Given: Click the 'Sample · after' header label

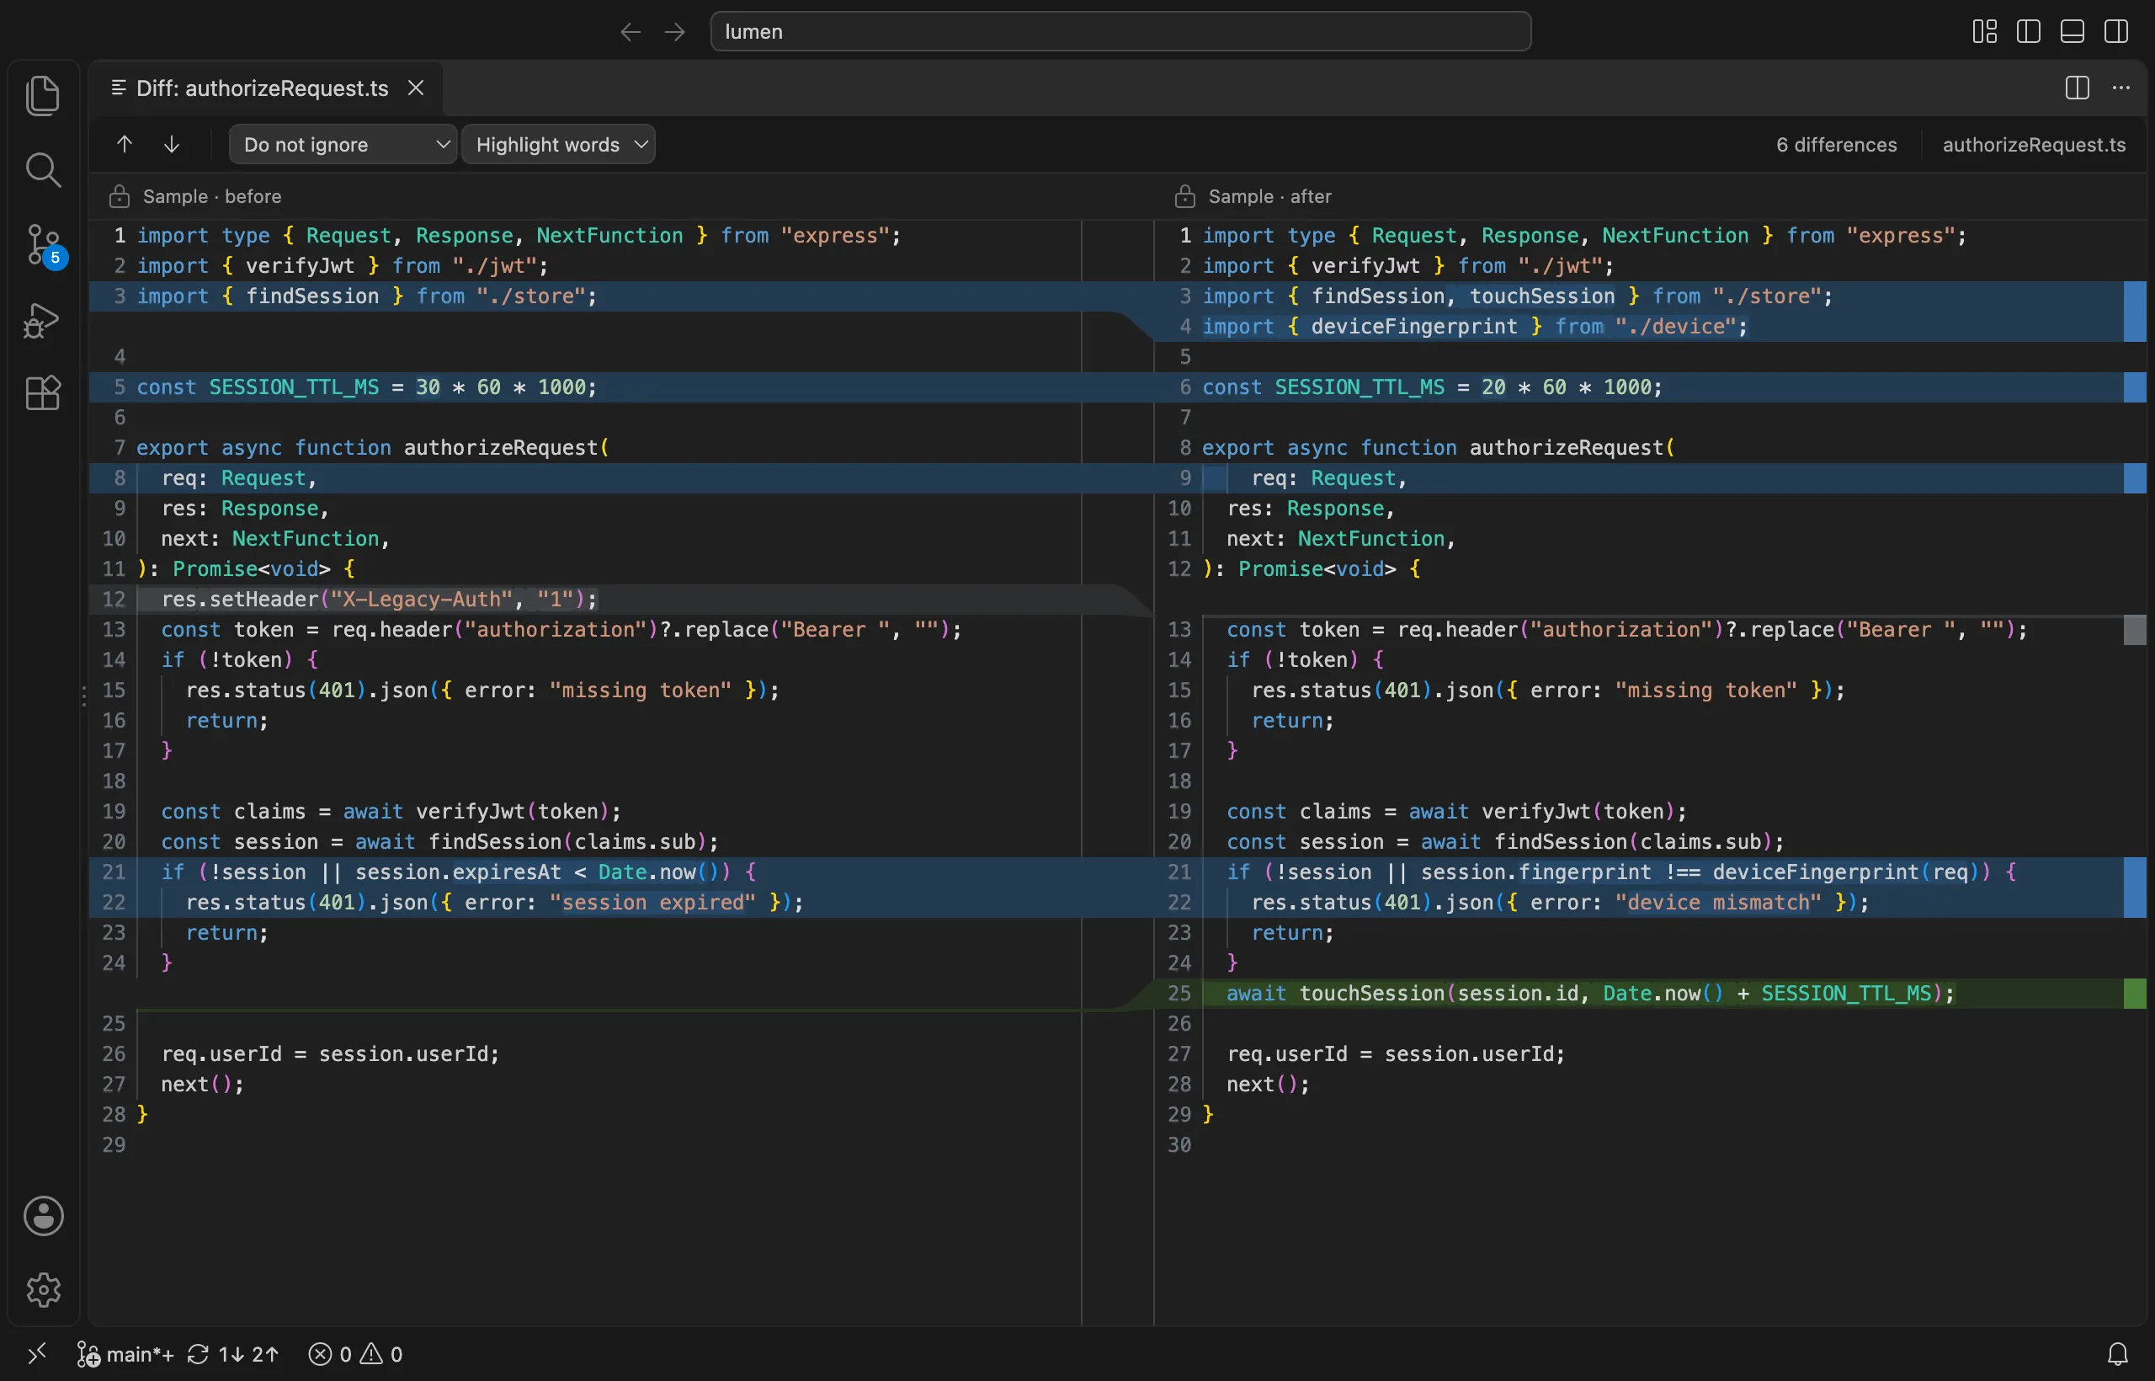Looking at the screenshot, I should tap(1270, 196).
